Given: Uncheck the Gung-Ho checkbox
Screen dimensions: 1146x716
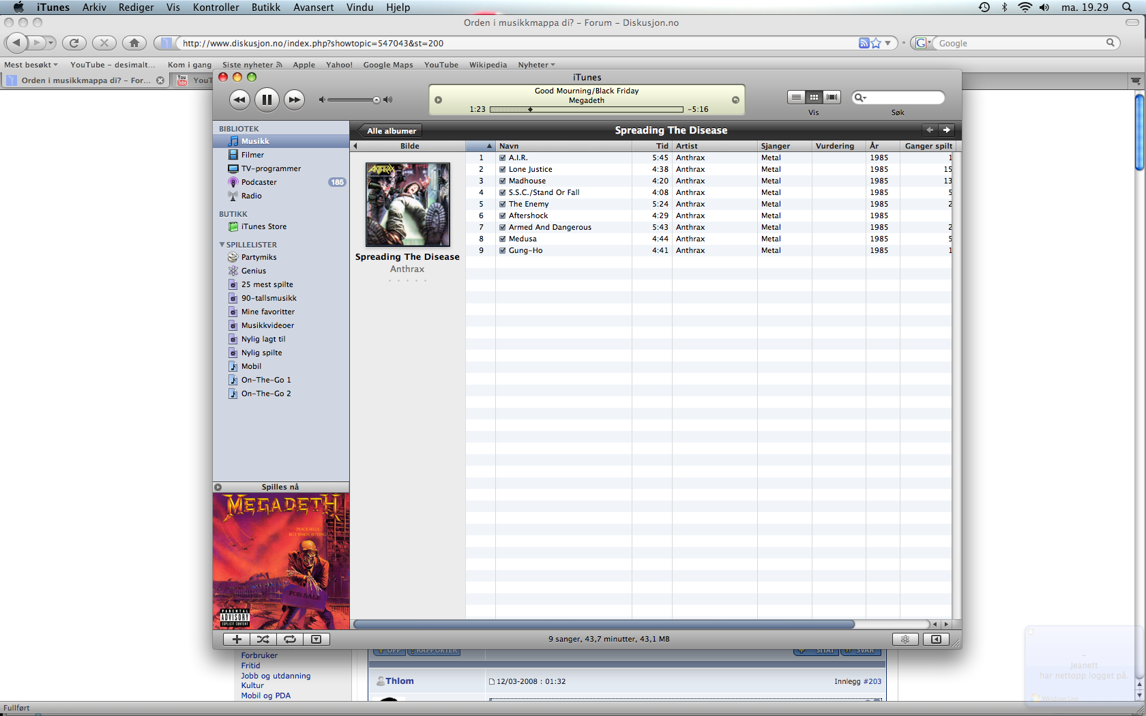Looking at the screenshot, I should point(503,250).
